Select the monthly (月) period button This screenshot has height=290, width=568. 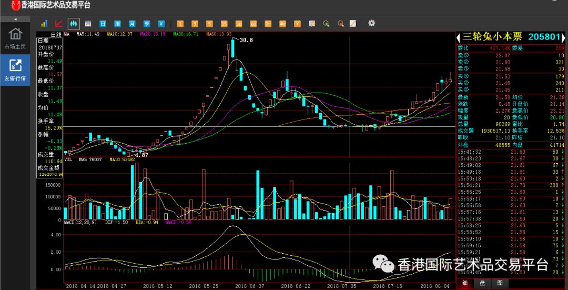pos(132,24)
